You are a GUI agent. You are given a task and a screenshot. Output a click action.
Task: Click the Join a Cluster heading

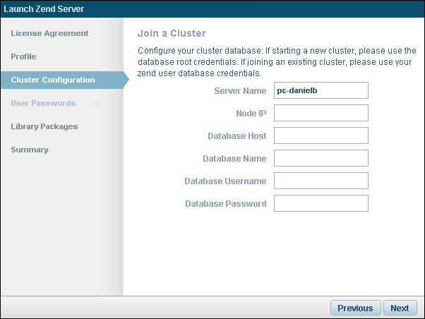tap(172, 33)
